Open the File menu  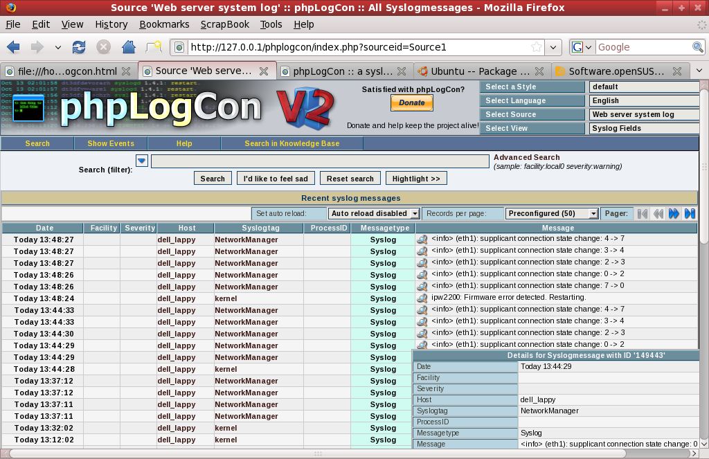[12, 24]
